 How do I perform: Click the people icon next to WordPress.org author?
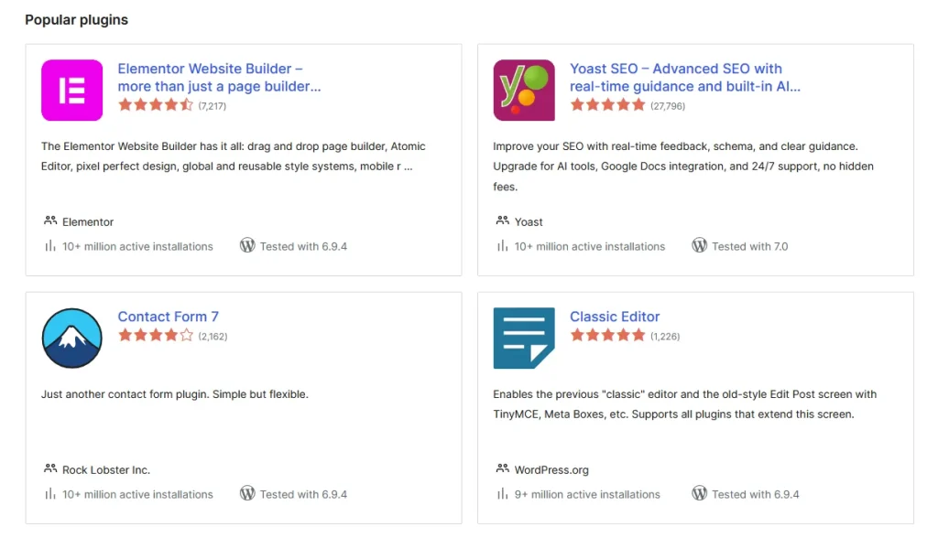(x=502, y=468)
